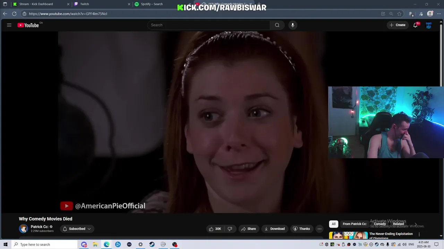The image size is (444, 249).
Task: Open the Edge profile avatar
Action: [430, 14]
